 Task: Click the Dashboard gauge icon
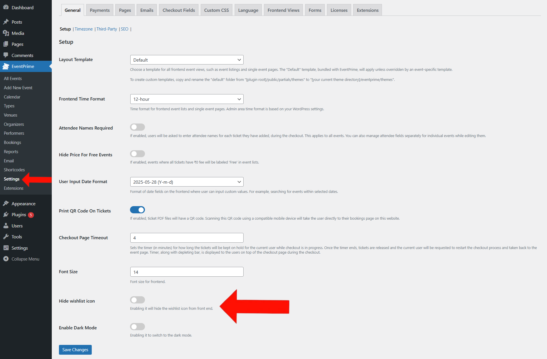[6, 7]
